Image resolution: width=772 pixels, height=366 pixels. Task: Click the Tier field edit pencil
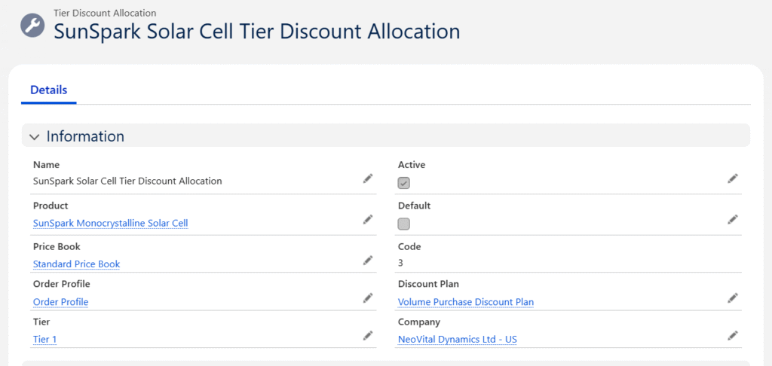(x=368, y=335)
